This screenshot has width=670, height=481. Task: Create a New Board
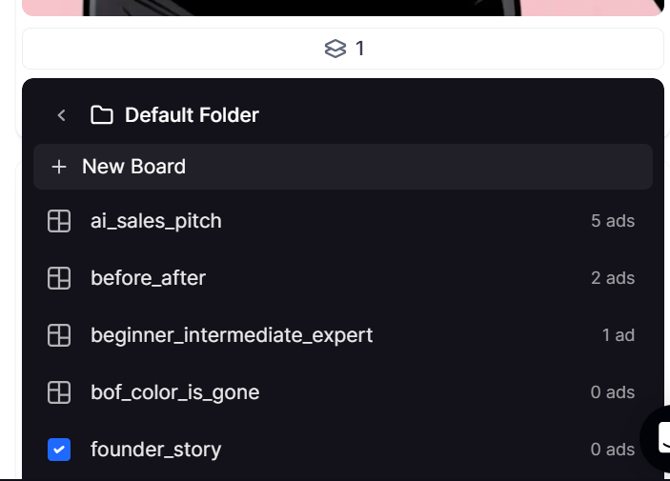pos(343,167)
